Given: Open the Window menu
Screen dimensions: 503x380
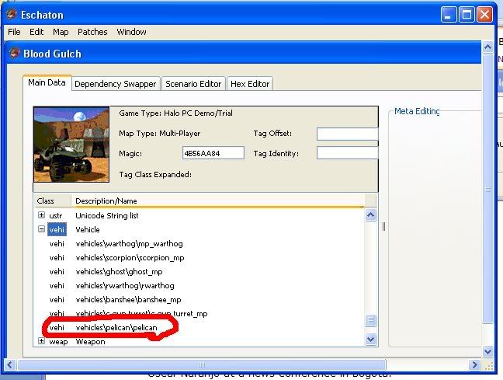Looking at the screenshot, I should (131, 32).
